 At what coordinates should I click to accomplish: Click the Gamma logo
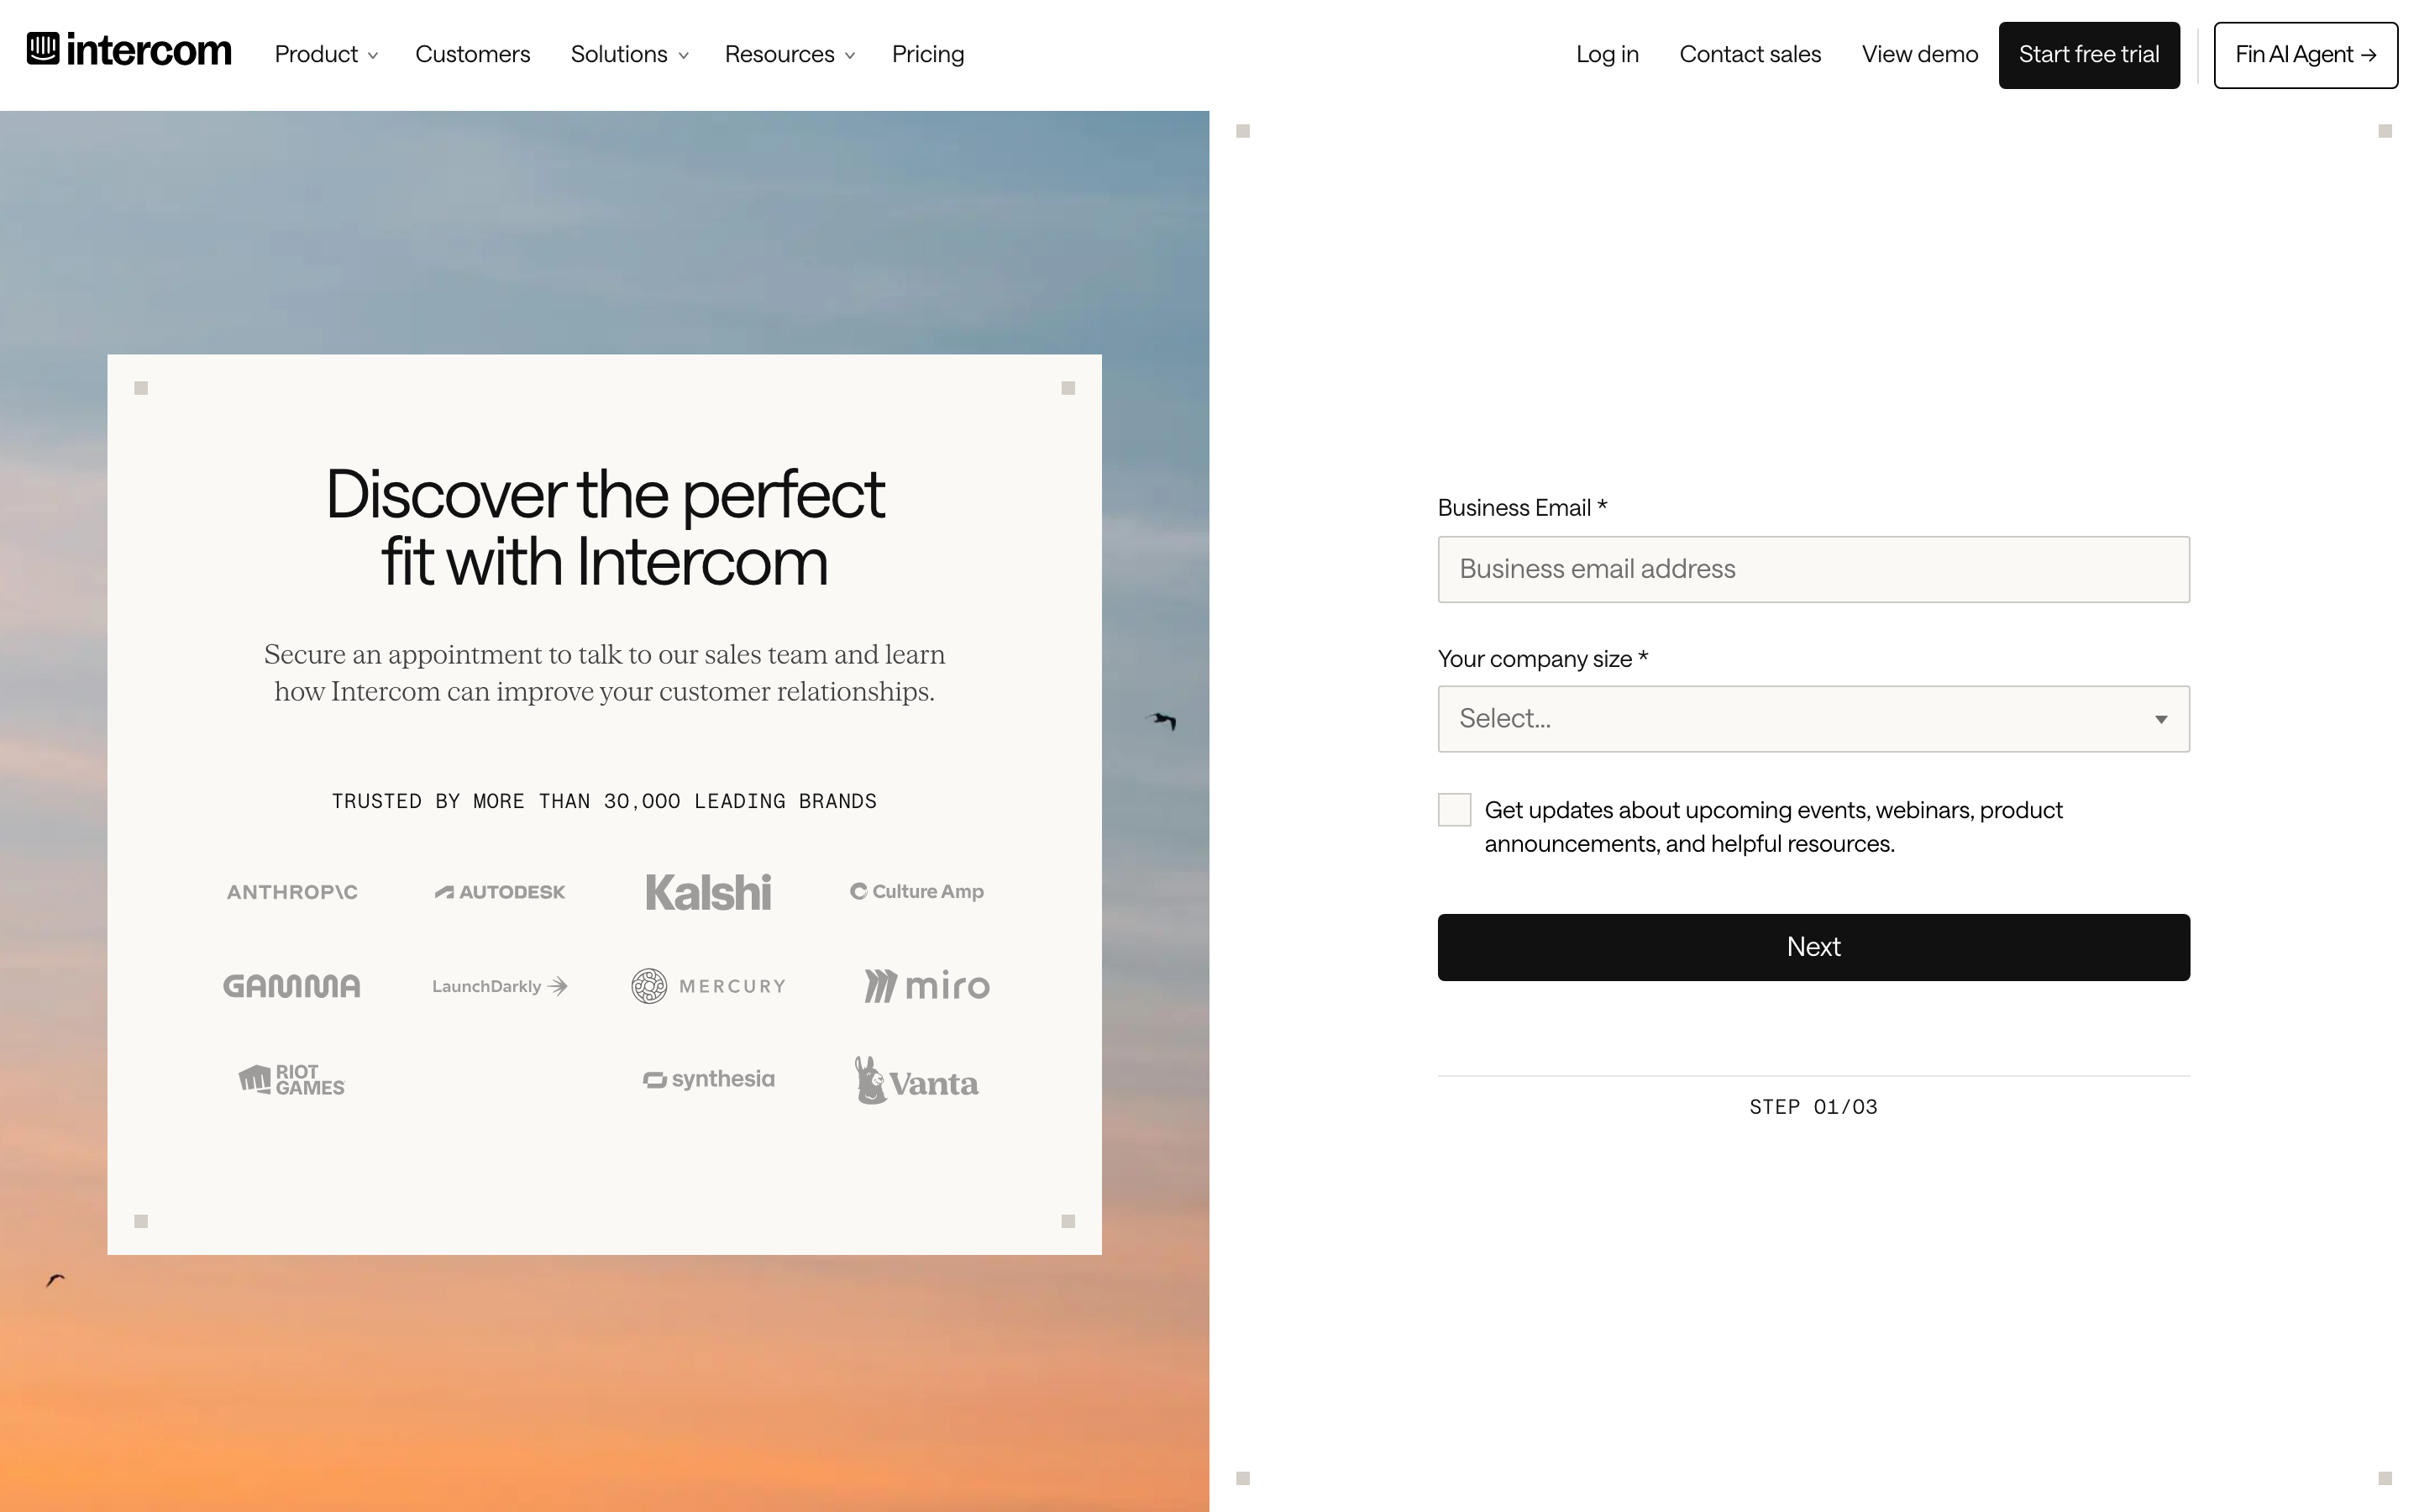coord(292,986)
